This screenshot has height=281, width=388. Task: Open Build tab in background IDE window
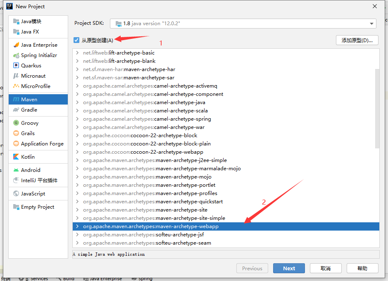(66, 279)
